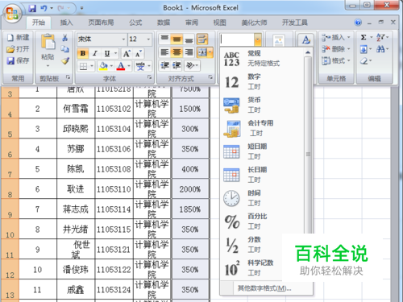The image size is (403, 302).
Task: Click 打开 button
Action: point(18,49)
